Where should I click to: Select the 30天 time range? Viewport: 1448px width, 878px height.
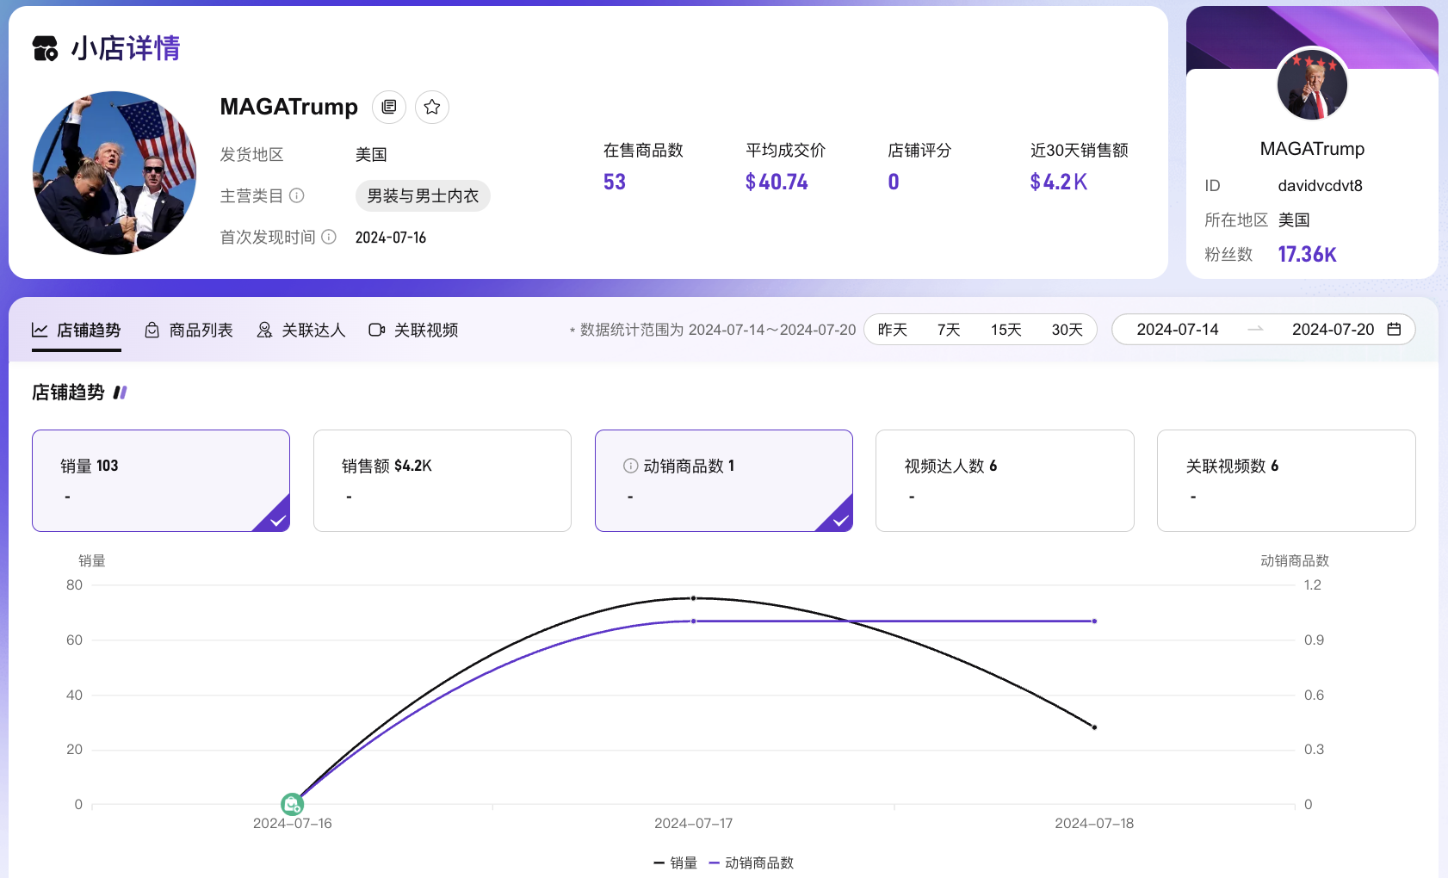click(x=1067, y=330)
